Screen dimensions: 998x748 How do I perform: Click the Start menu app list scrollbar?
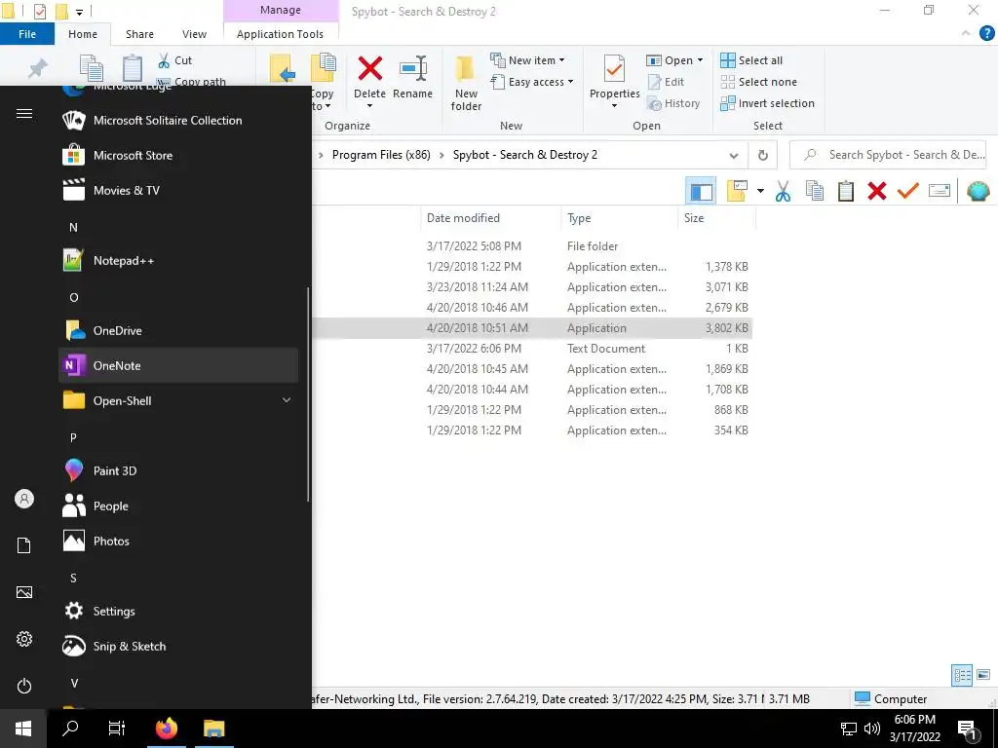click(x=308, y=394)
